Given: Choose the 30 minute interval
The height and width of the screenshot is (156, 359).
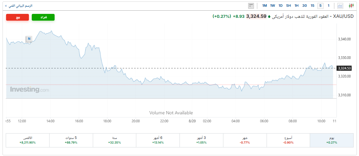Looking at the screenshot, I should coord(304,6).
